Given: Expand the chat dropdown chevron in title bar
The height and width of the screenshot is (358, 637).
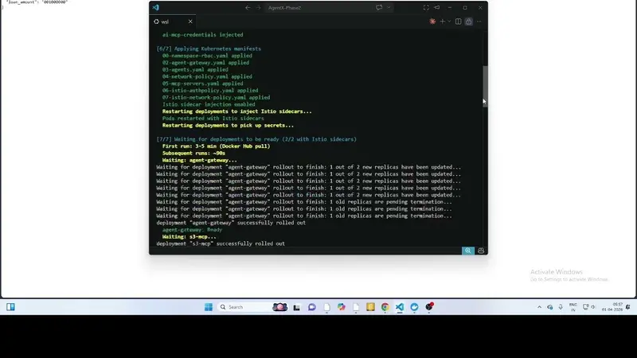Looking at the screenshot, I should coord(389,7).
